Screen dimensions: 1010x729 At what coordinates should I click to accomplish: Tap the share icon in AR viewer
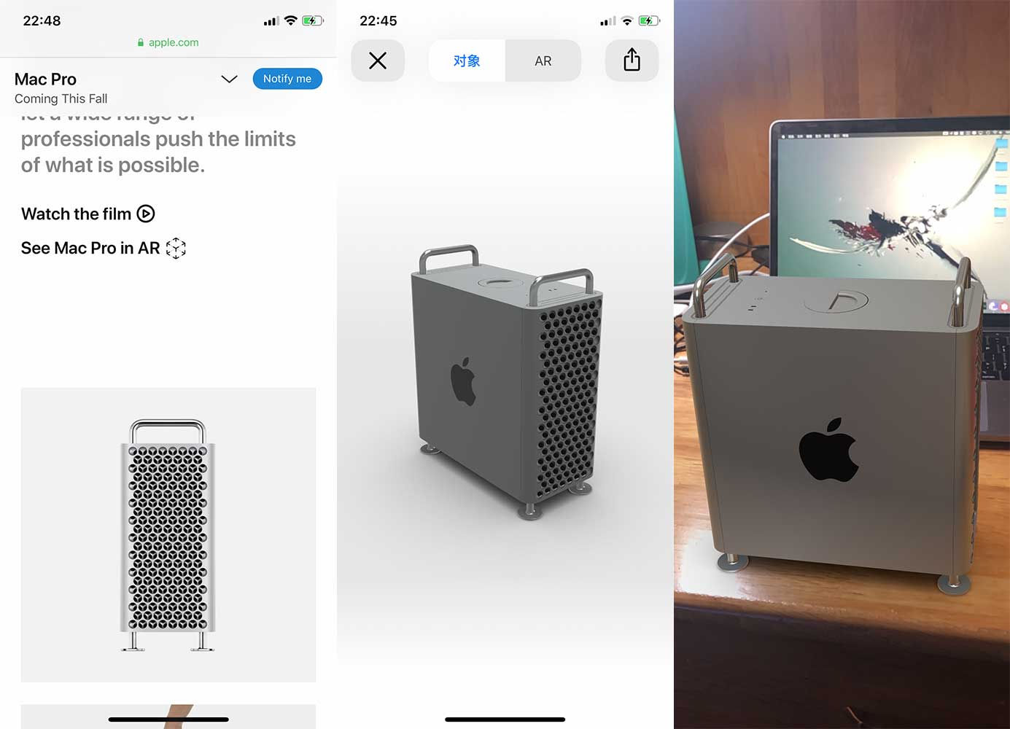632,61
